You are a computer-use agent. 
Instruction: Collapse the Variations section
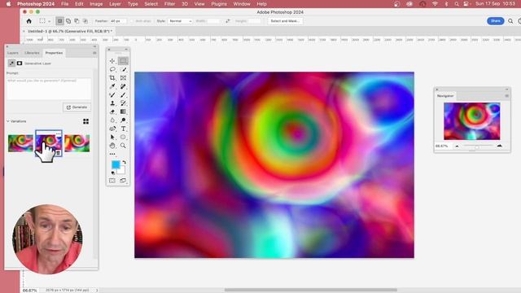point(8,121)
